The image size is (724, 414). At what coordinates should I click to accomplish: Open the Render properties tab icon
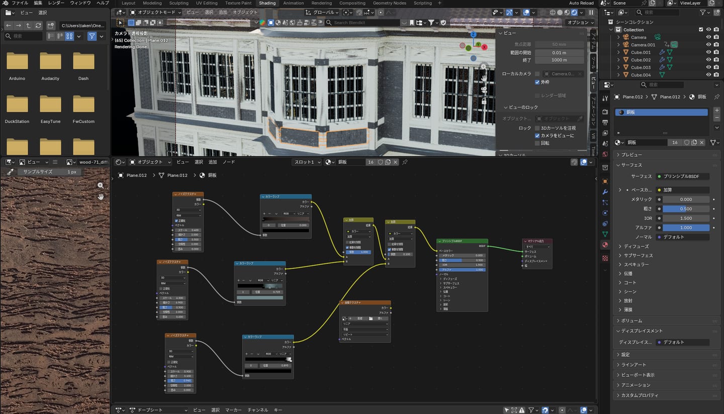click(x=605, y=112)
